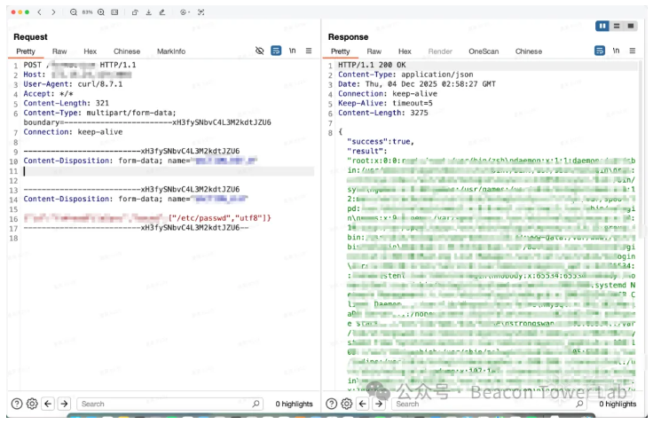The image size is (653, 424).
Task: Open the Render tab in the Response panel
Action: pos(440,51)
